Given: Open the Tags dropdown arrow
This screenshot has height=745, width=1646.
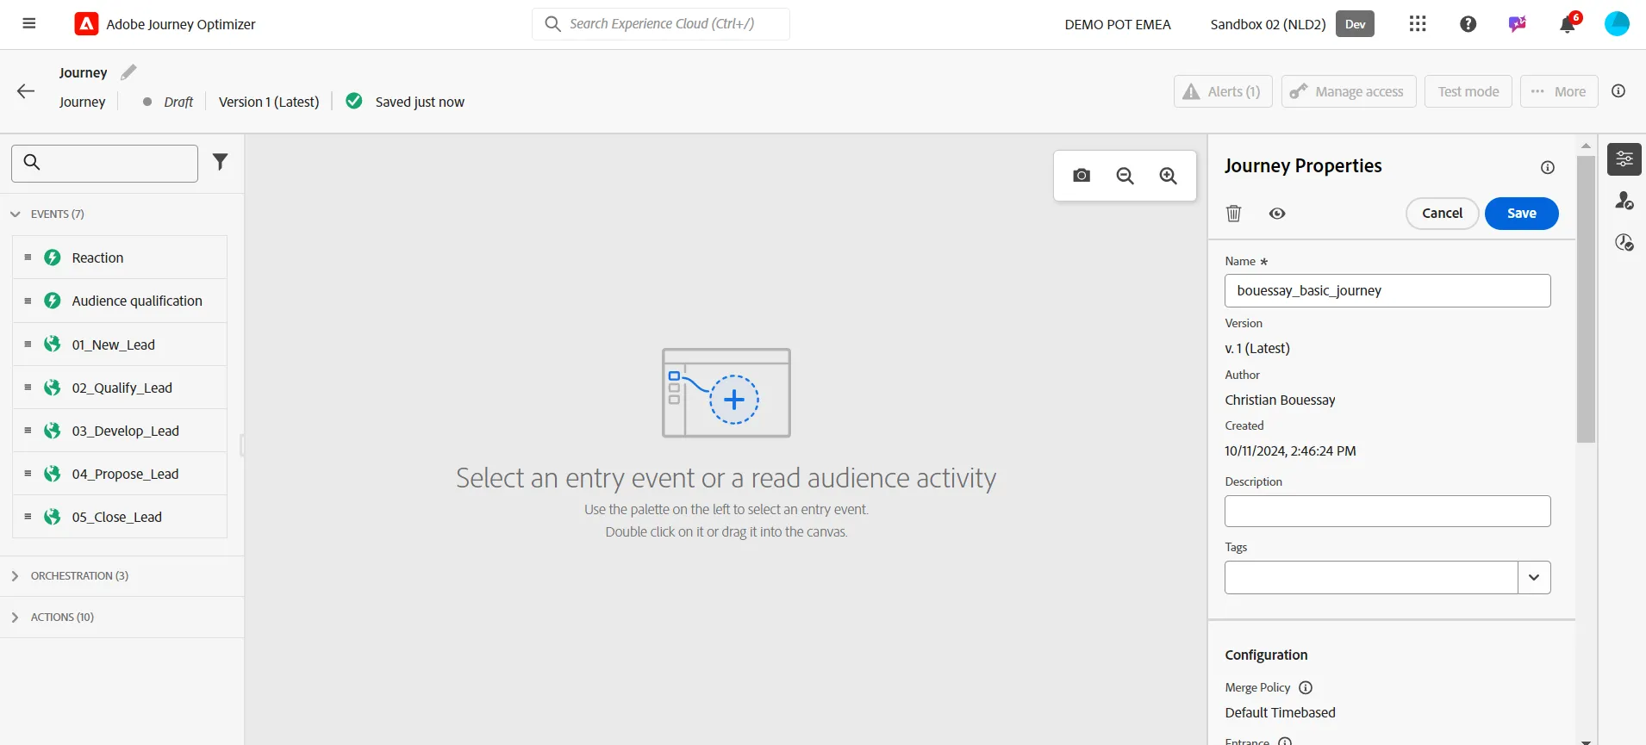Looking at the screenshot, I should click(1534, 577).
